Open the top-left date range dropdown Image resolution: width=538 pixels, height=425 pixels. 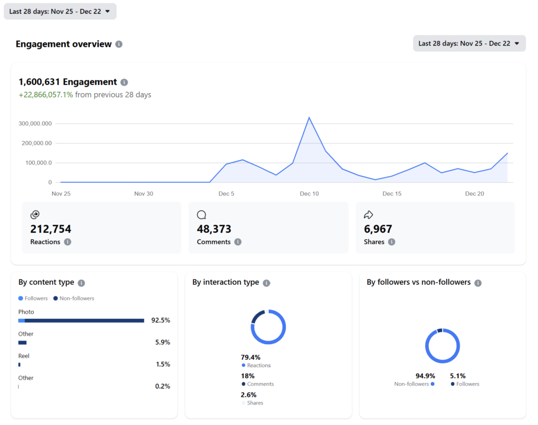tap(60, 12)
